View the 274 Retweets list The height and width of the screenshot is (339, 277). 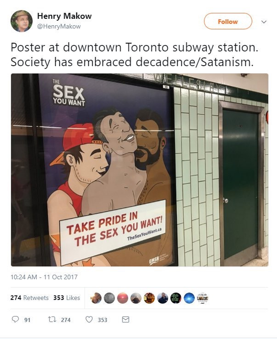[x=29, y=298]
